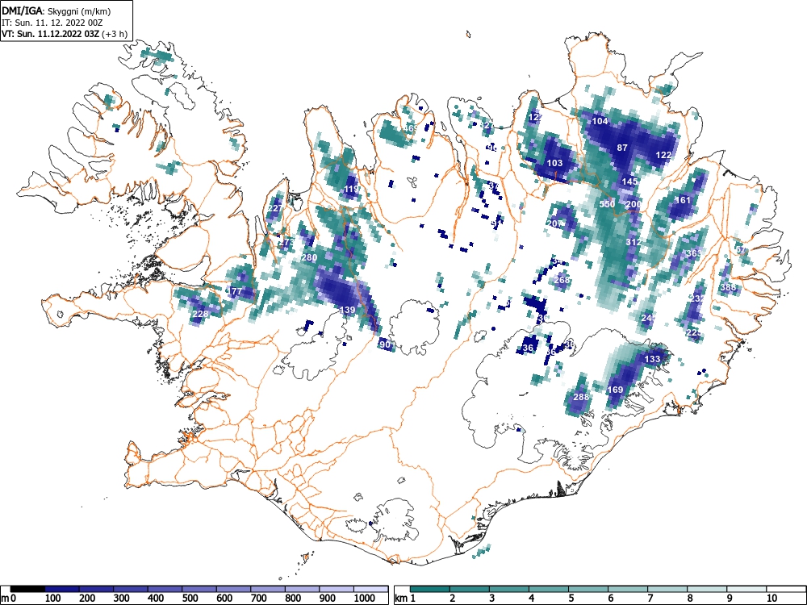This screenshot has width=807, height=605.
Task: Pick the pale lavender swatch after 1000
Action: 370,589
